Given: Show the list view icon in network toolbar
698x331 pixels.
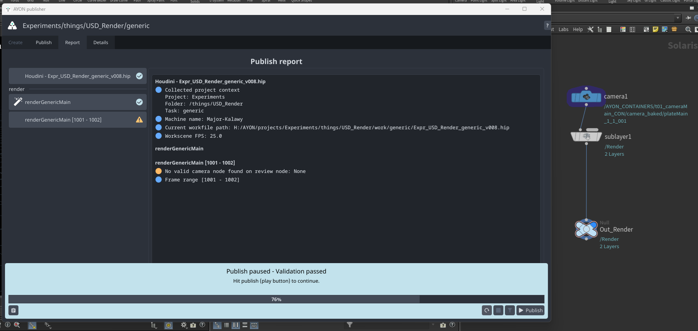Looking at the screenshot, I should tap(609, 30).
